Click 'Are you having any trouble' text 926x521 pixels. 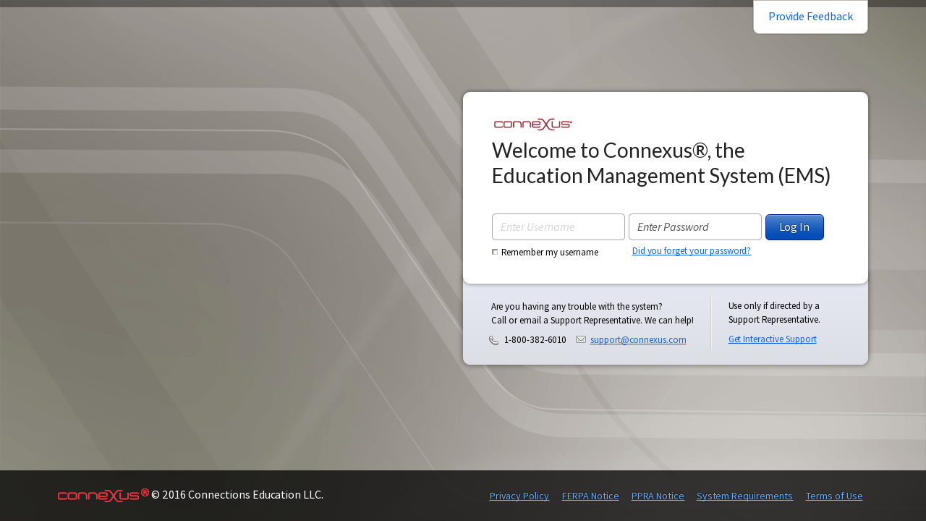pos(577,306)
